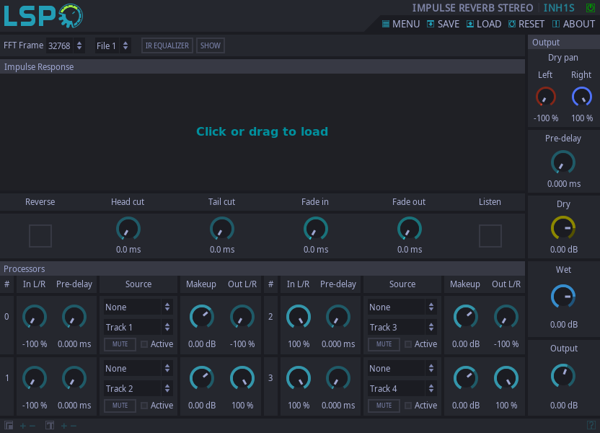Click the LOAD icon in the top bar
The image size is (600, 433).
coord(470,24)
